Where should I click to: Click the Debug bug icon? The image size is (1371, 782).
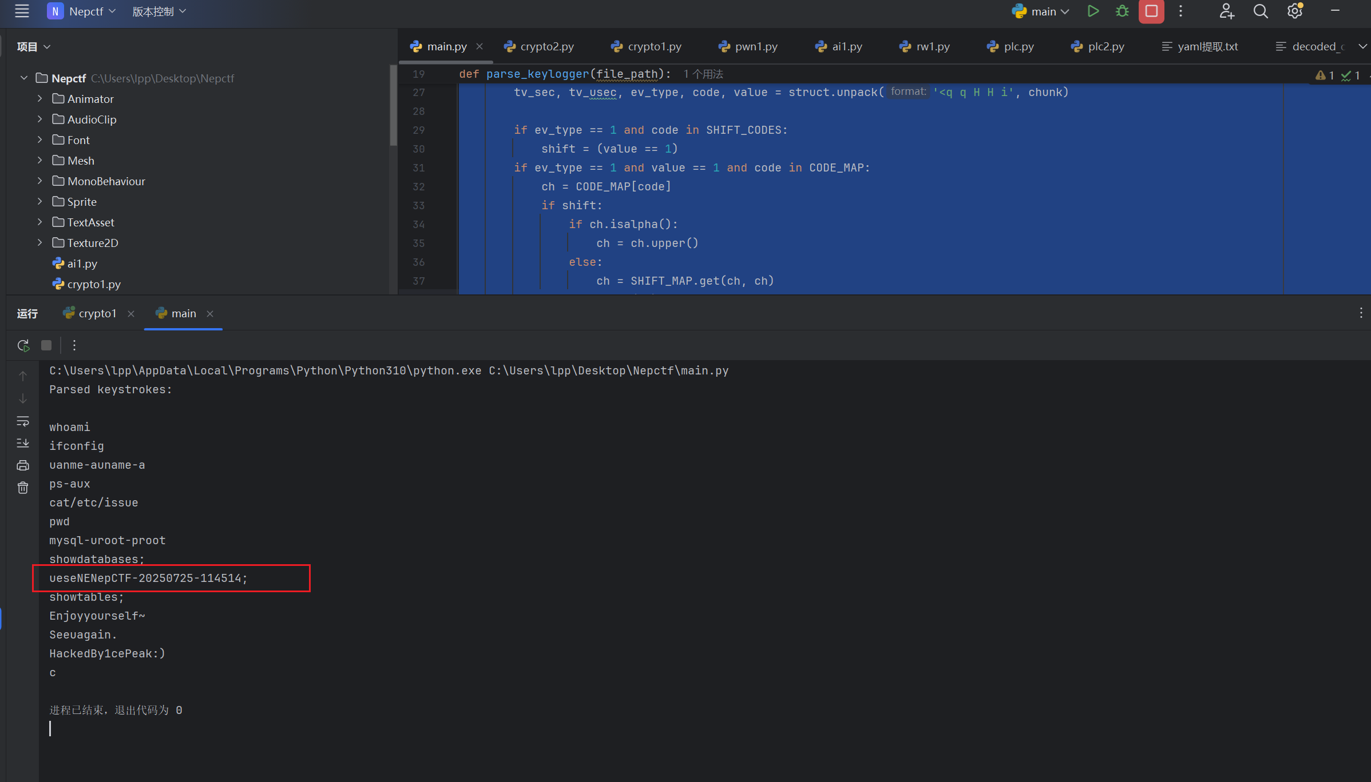coord(1122,11)
